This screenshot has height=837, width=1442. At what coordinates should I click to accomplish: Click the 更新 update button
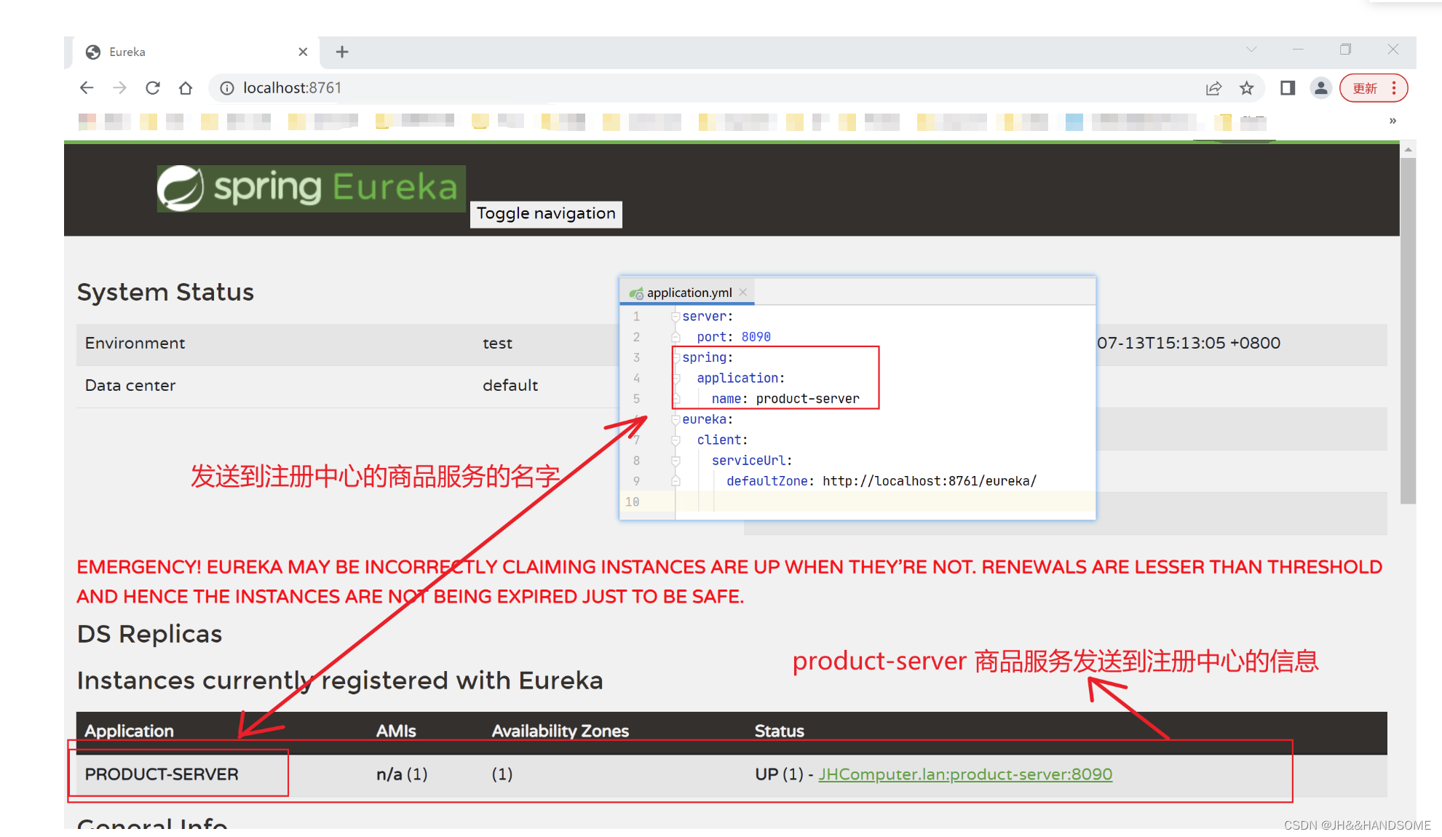[1365, 88]
